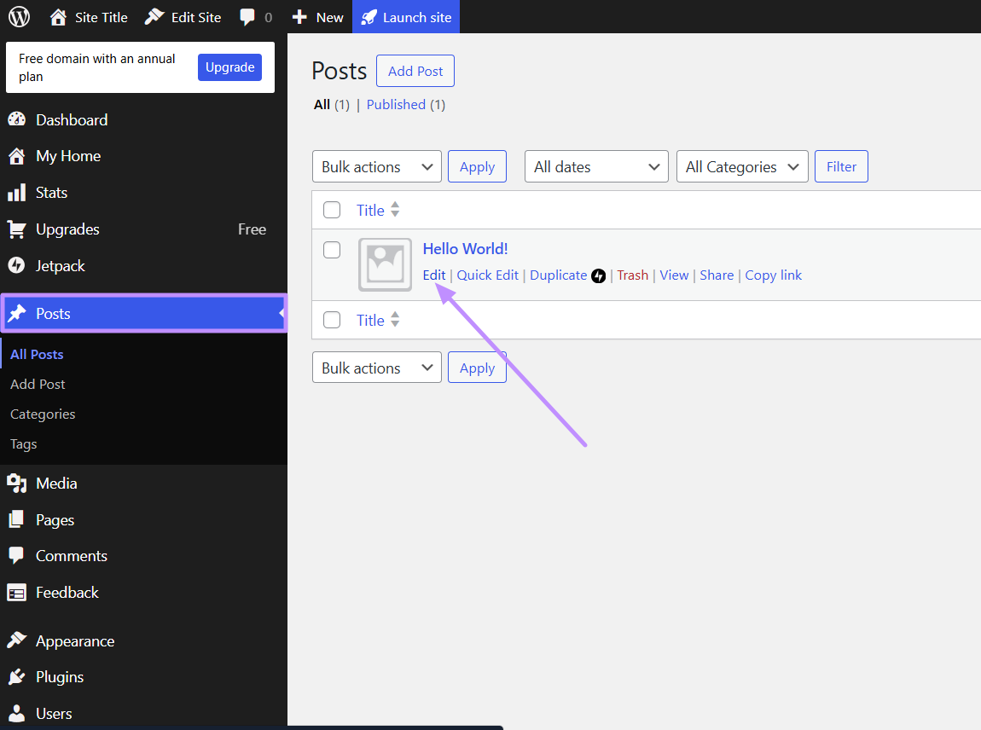Edit the Hello World! post
This screenshot has height=730, width=981.
click(x=434, y=275)
